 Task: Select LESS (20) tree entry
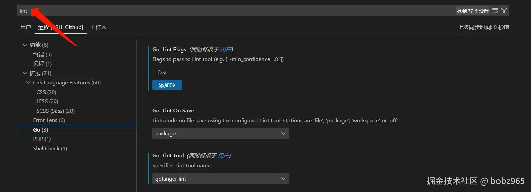(47, 101)
